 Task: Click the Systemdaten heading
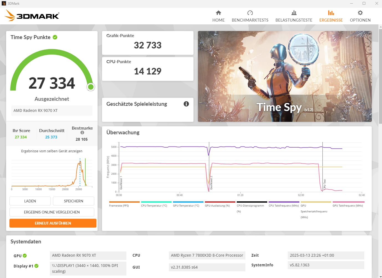click(26, 241)
